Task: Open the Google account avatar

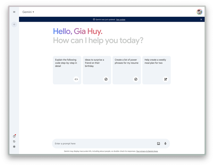Action: click(199, 12)
